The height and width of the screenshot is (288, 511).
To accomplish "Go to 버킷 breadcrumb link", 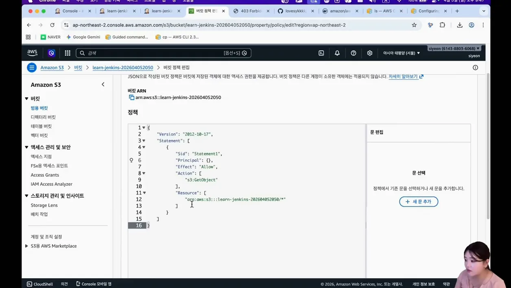I will coord(78,68).
